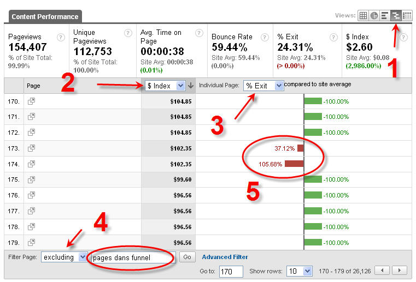Open row 173 page in new window
Image resolution: width=416 pixels, height=282 pixels.
pos(32,148)
